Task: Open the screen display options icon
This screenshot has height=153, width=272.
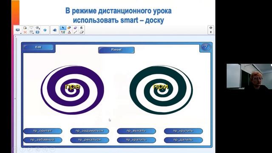Action: [x=18, y=30]
